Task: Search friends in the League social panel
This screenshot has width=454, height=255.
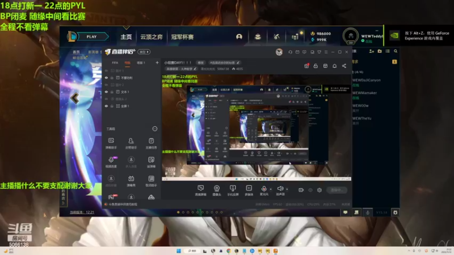Action: [396, 51]
